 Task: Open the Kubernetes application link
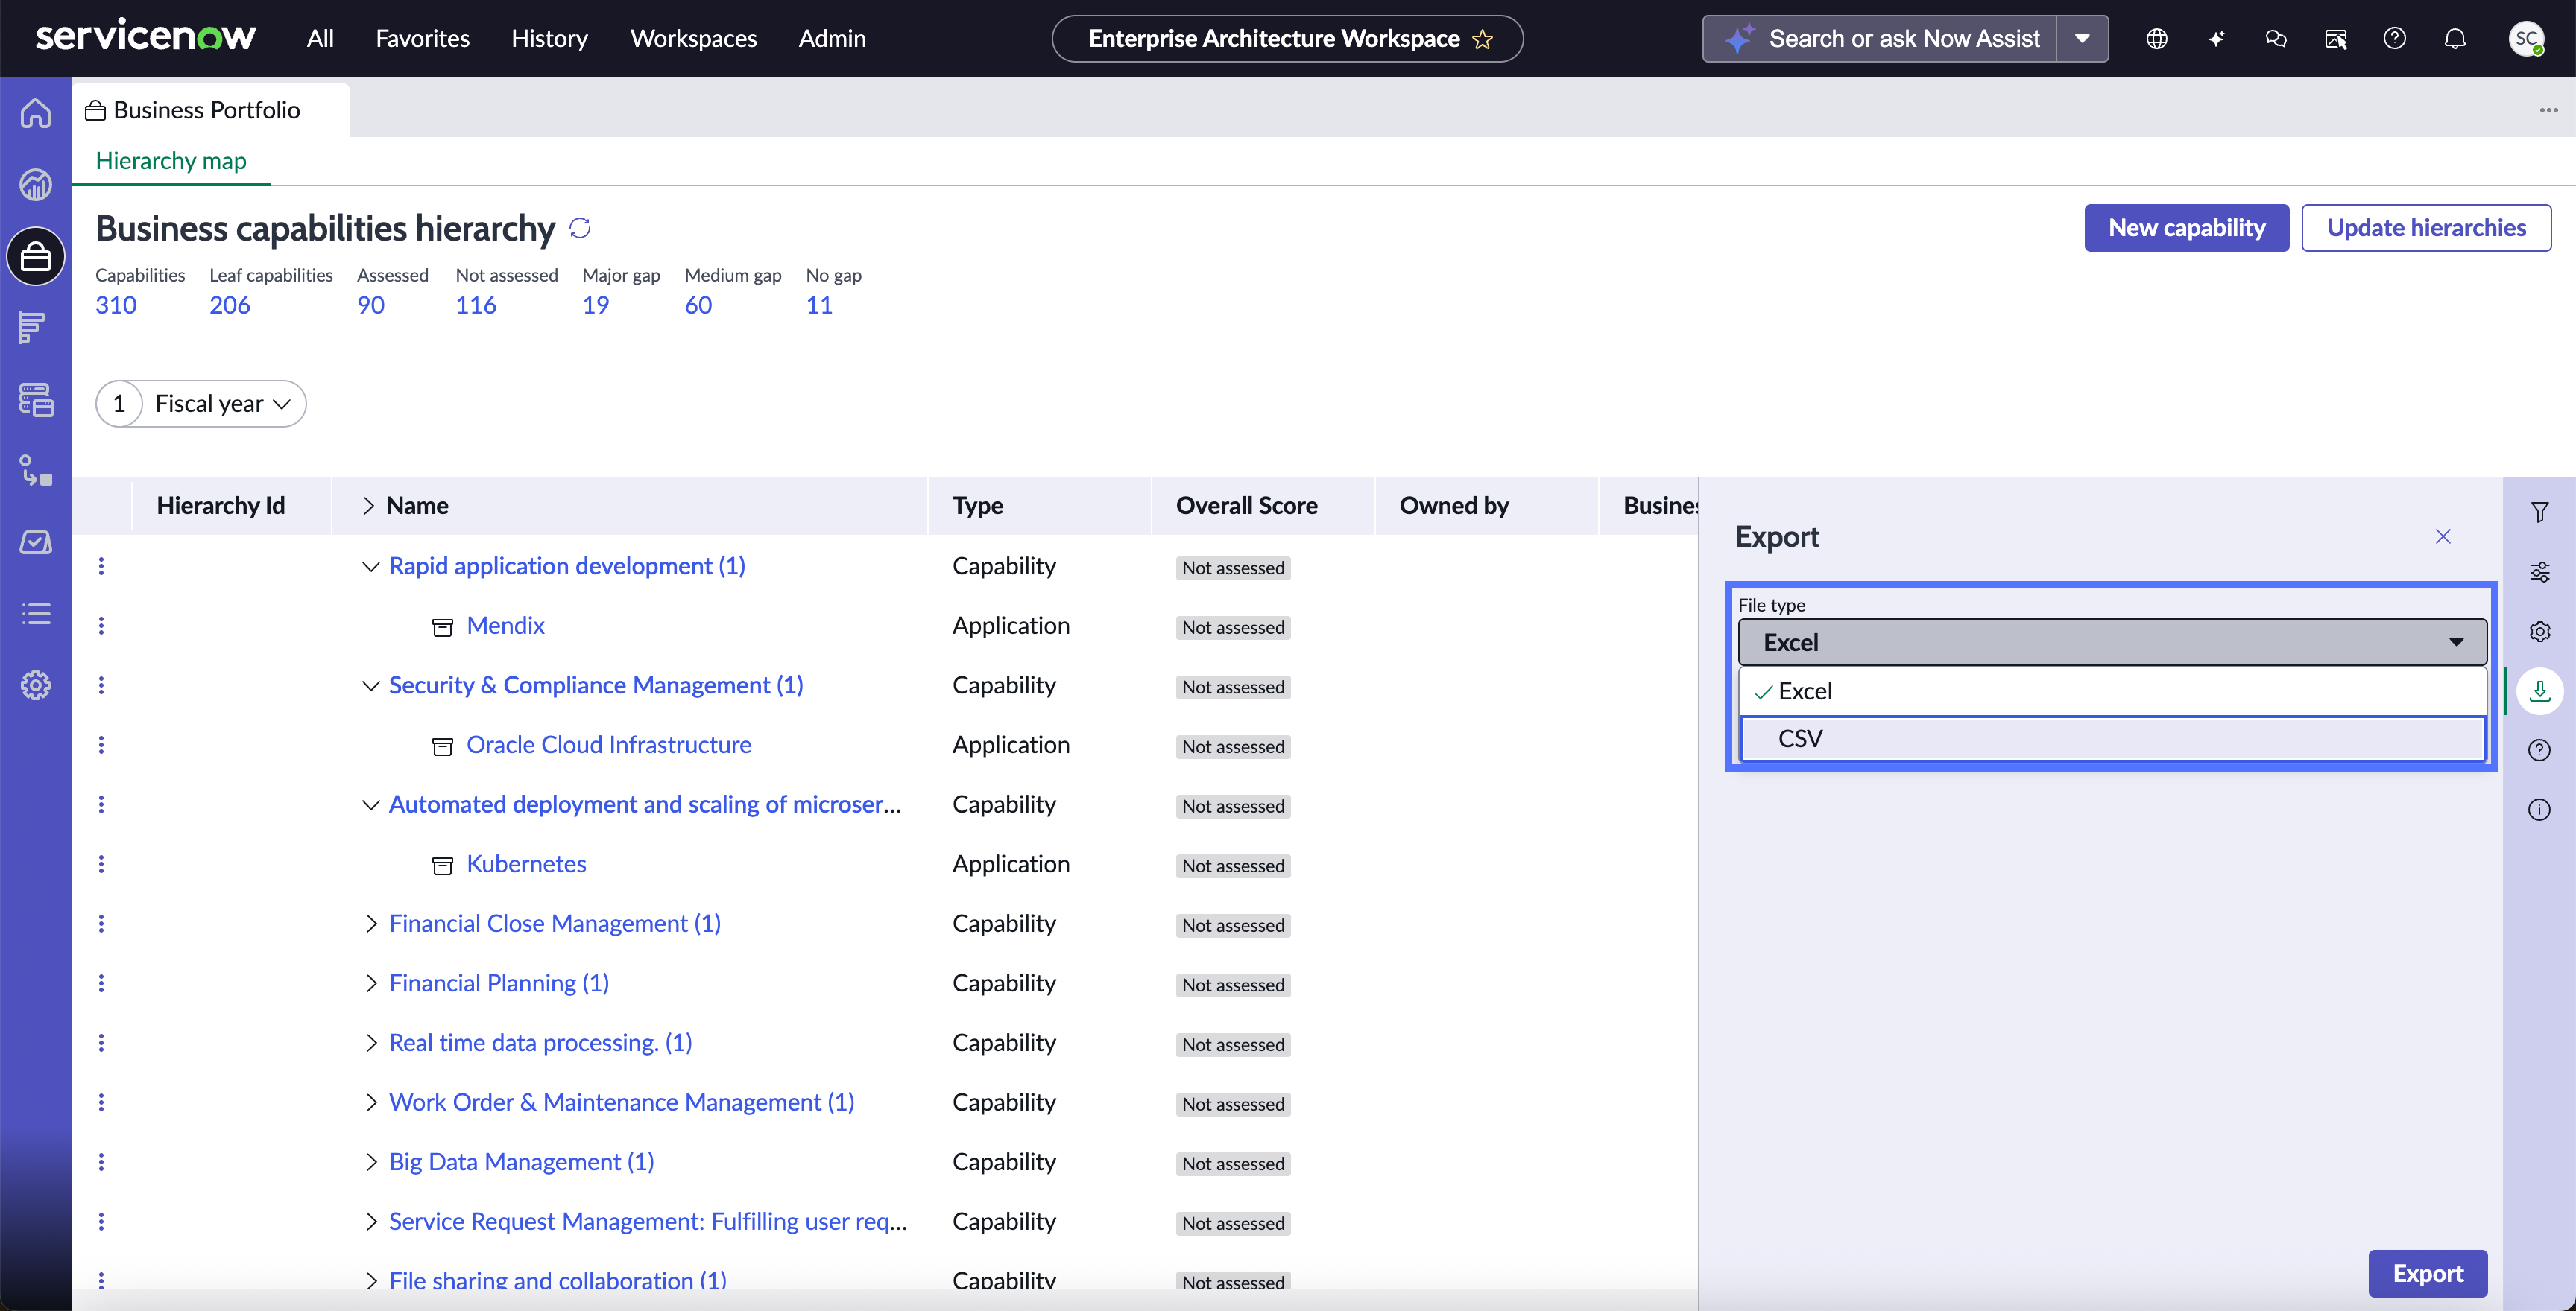click(526, 864)
